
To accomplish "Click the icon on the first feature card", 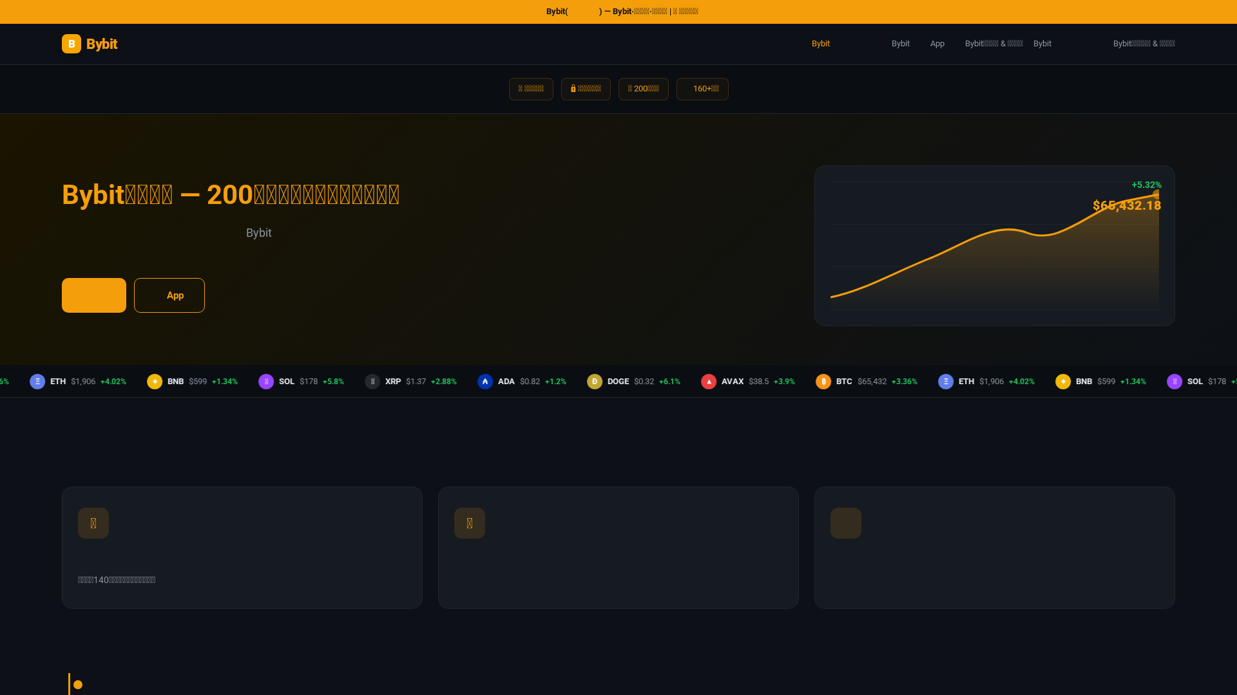I will click(93, 523).
